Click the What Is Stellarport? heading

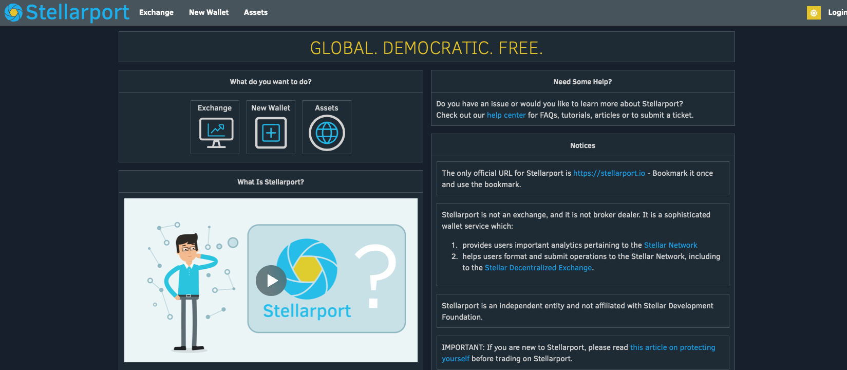click(x=271, y=182)
